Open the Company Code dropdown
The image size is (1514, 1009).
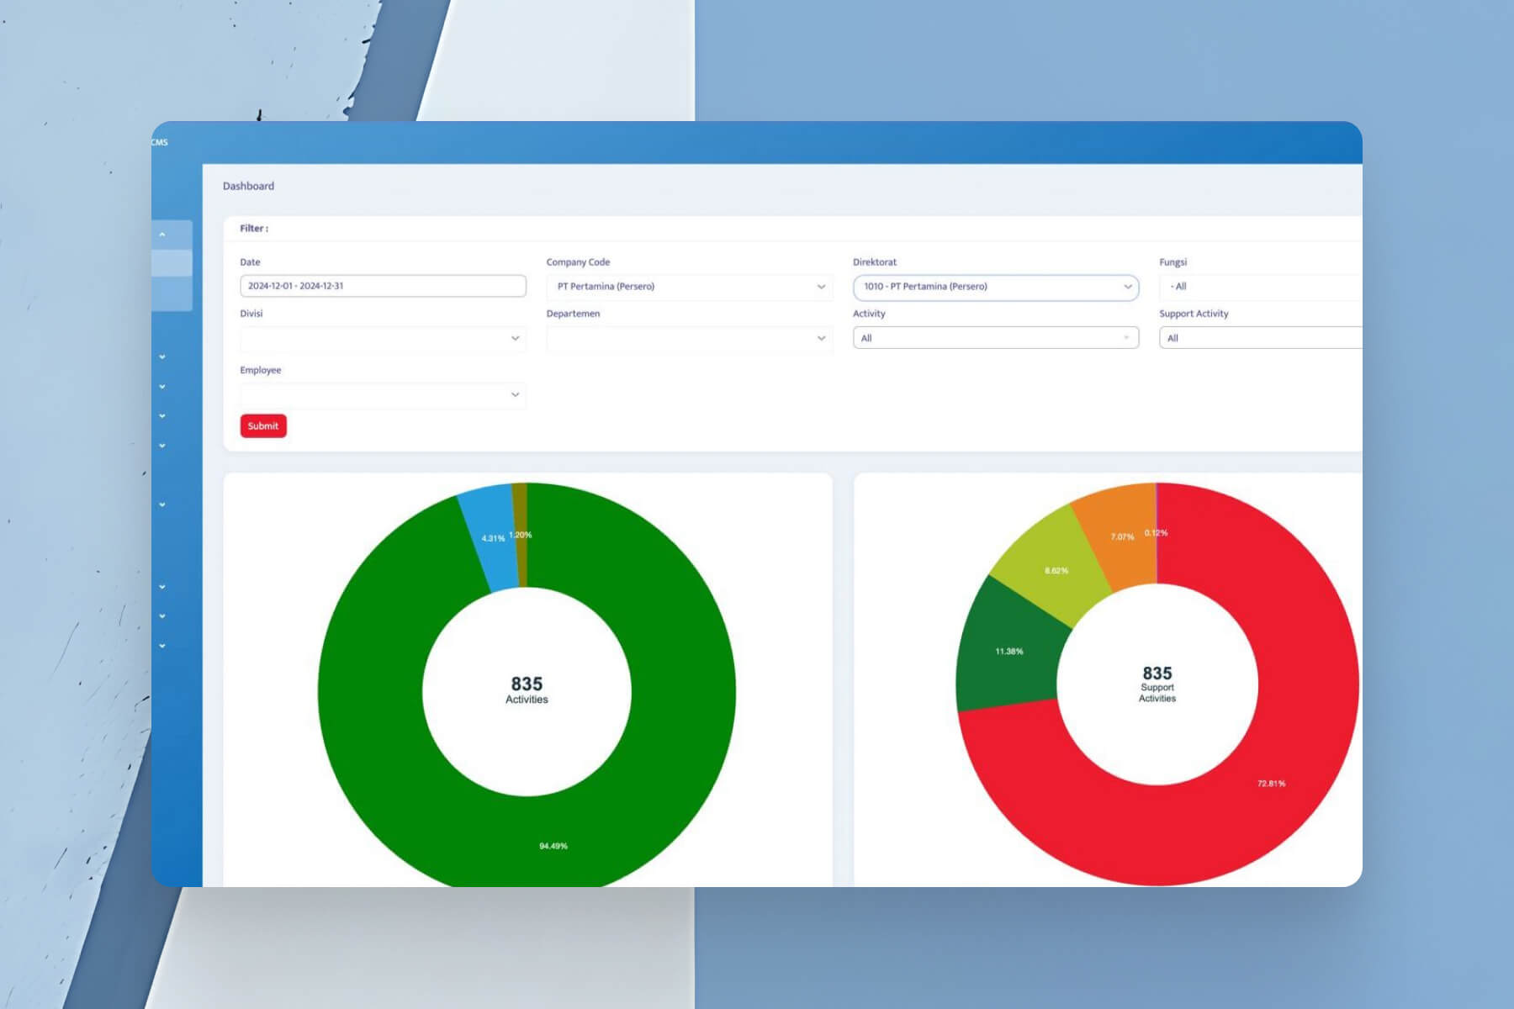(690, 287)
